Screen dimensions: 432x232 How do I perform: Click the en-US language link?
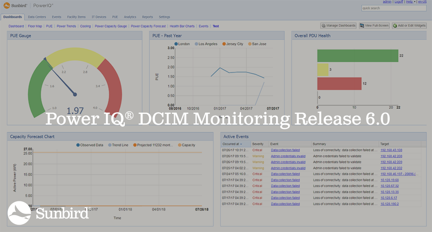click(x=422, y=2)
